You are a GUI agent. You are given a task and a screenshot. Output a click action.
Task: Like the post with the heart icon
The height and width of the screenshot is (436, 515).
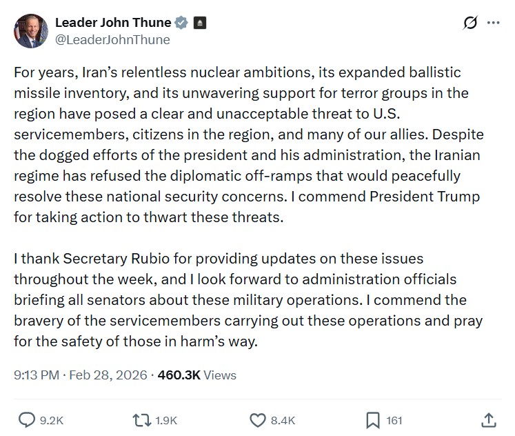tap(257, 419)
